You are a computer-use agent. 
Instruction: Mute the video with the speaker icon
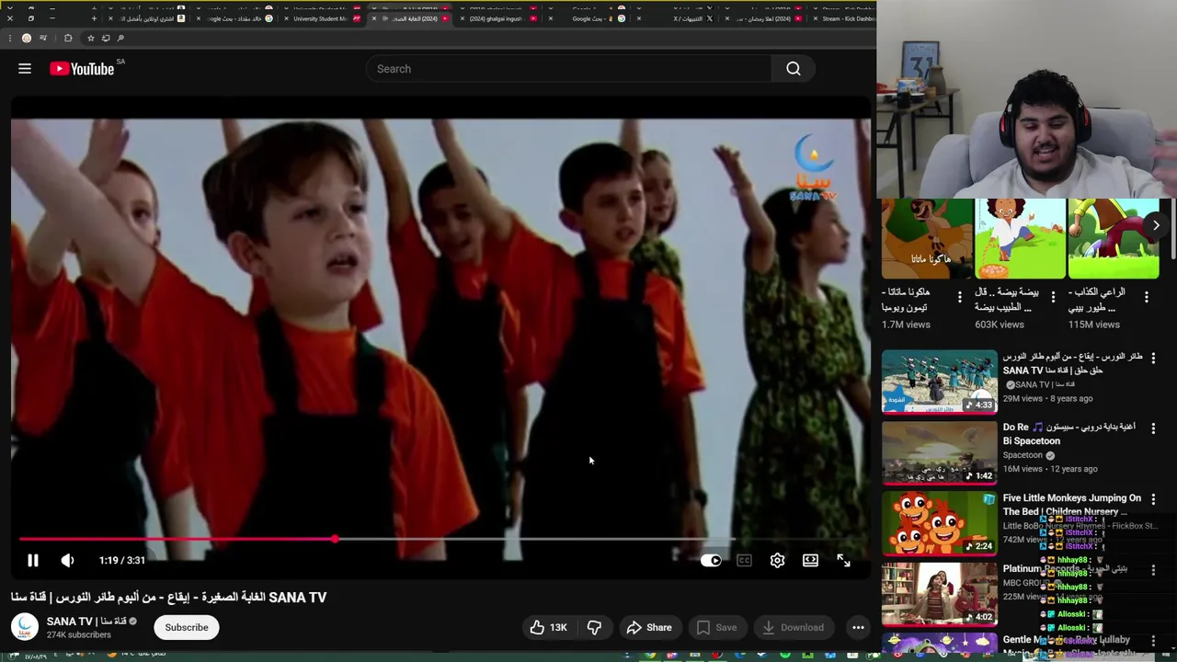pos(67,560)
